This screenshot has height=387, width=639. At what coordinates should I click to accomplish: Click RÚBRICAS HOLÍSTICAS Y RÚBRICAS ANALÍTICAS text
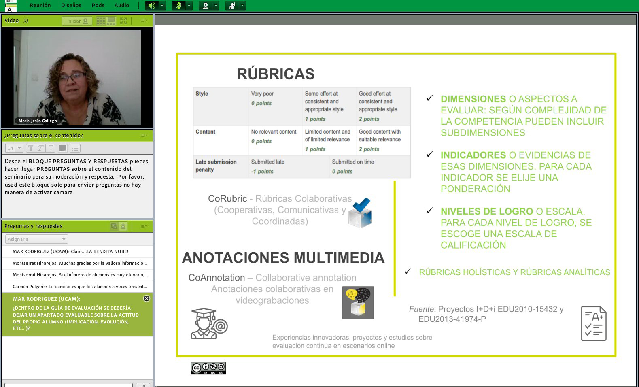(x=514, y=272)
